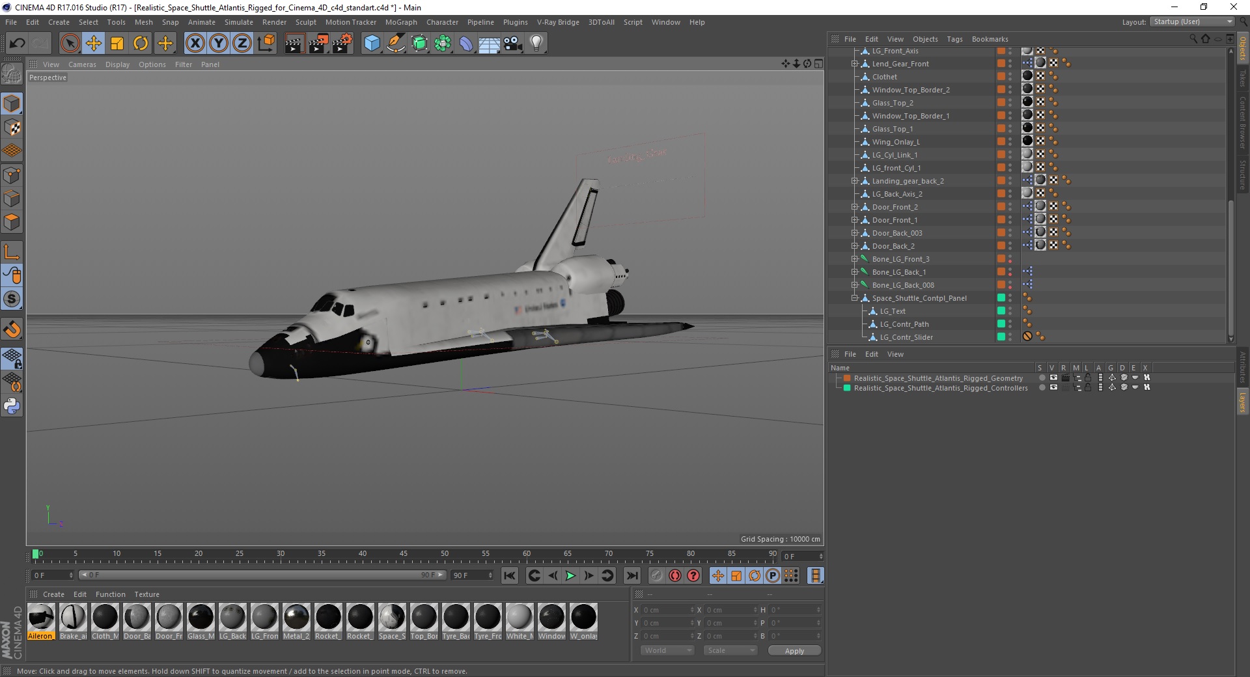The width and height of the screenshot is (1250, 677).
Task: Play the animation forward
Action: click(x=570, y=575)
